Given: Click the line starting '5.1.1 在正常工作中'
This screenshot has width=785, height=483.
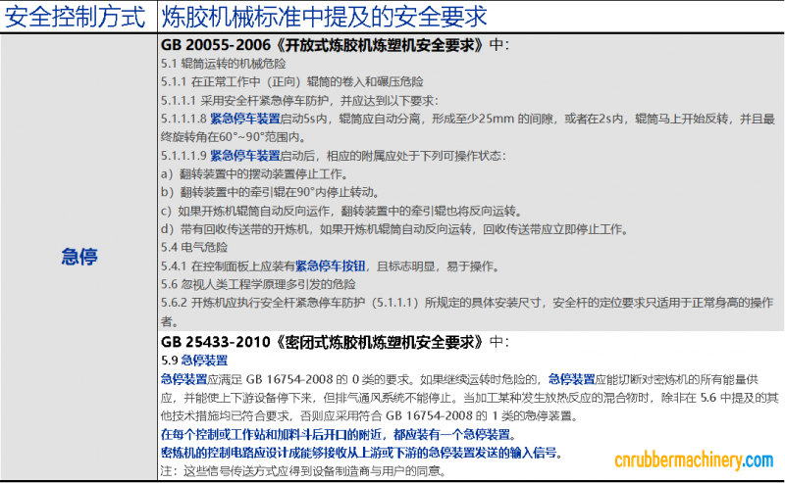Looking at the screenshot, I should click(291, 81).
